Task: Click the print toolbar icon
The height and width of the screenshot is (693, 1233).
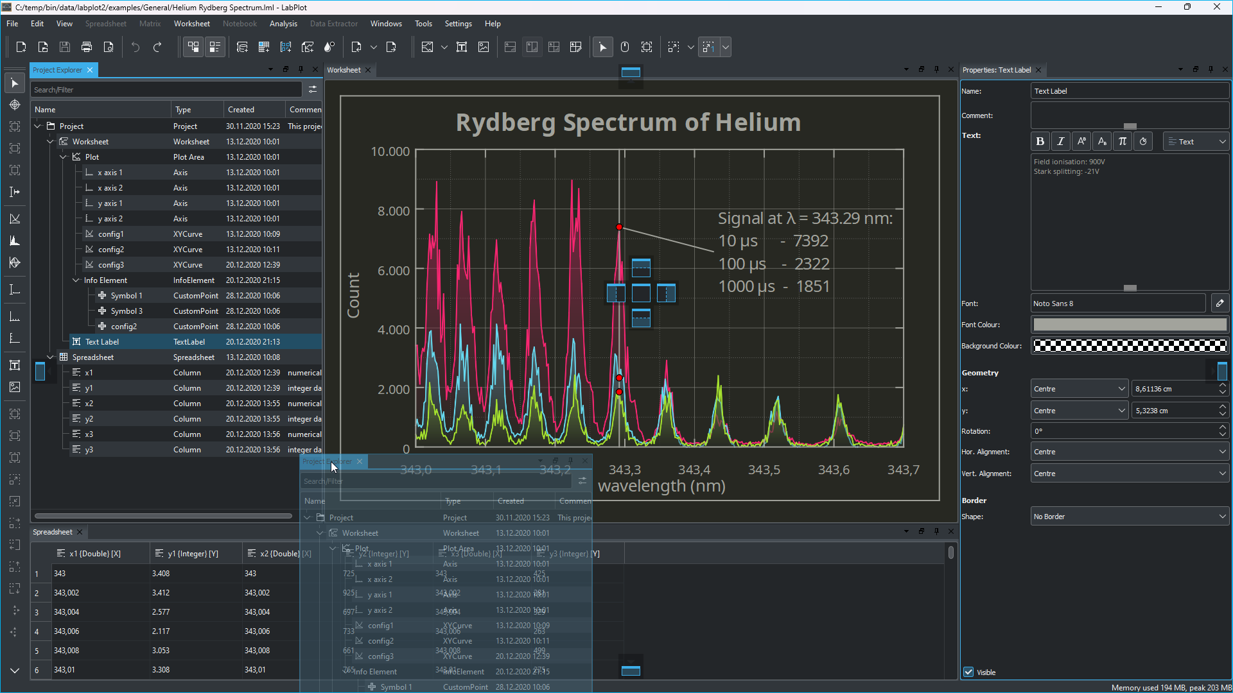Action: pyautogui.click(x=87, y=47)
